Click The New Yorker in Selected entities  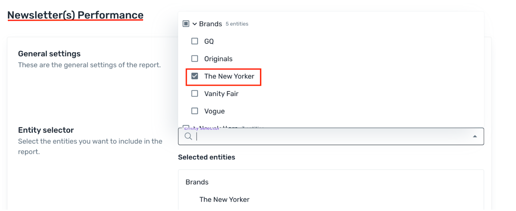[224, 199]
